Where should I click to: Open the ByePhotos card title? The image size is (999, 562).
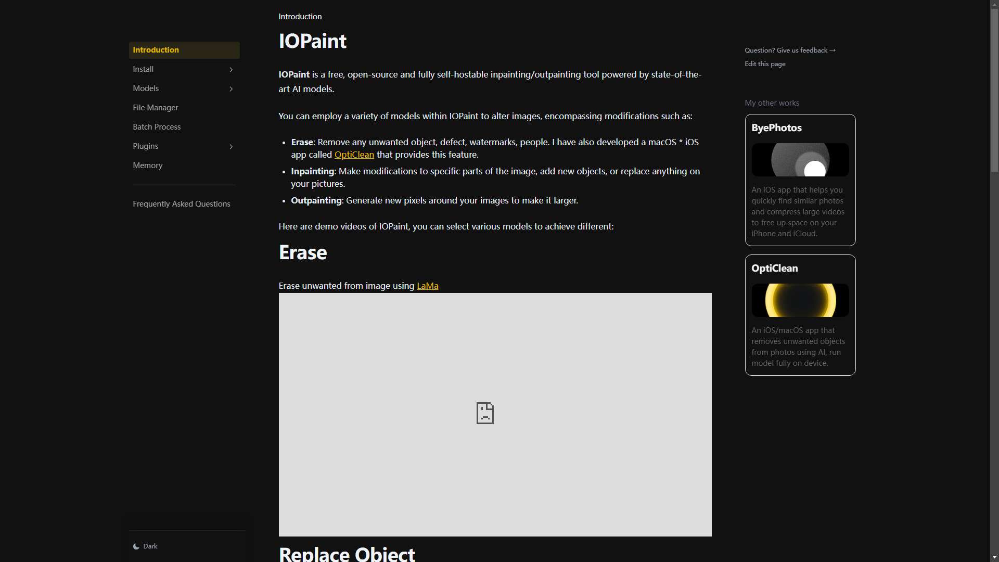(x=776, y=128)
